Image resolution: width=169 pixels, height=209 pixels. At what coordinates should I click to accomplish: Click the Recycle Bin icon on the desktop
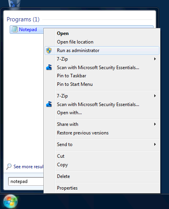(x=14, y=3)
